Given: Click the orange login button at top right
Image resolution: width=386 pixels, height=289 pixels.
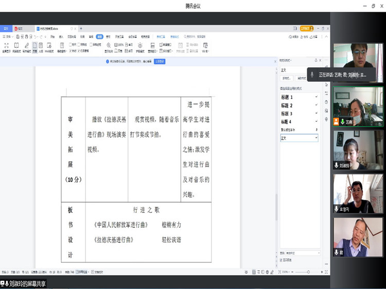Looking at the screenshot, I should (307, 28).
